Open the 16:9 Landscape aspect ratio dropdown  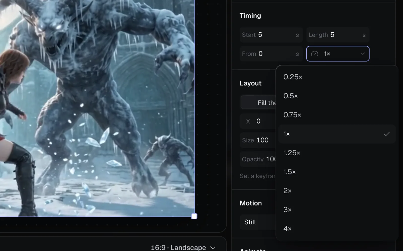click(x=183, y=247)
